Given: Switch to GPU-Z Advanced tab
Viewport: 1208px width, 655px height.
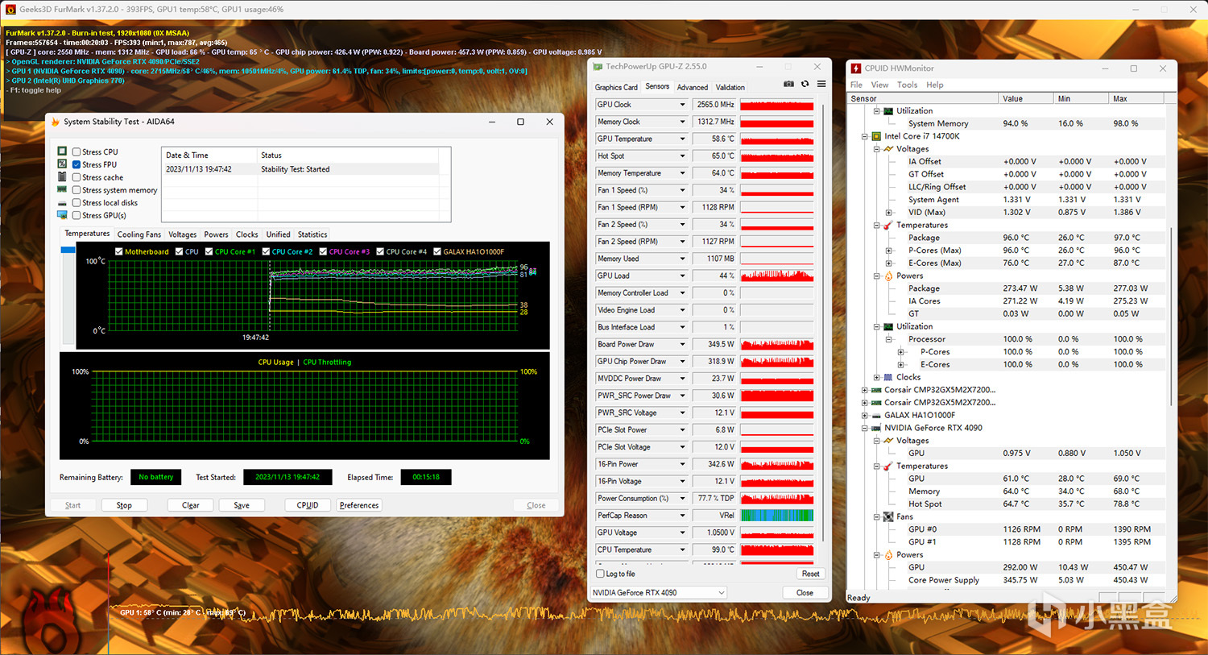Looking at the screenshot, I should (x=693, y=87).
